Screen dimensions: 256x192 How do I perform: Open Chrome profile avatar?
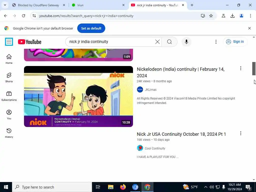pyautogui.click(x=241, y=16)
